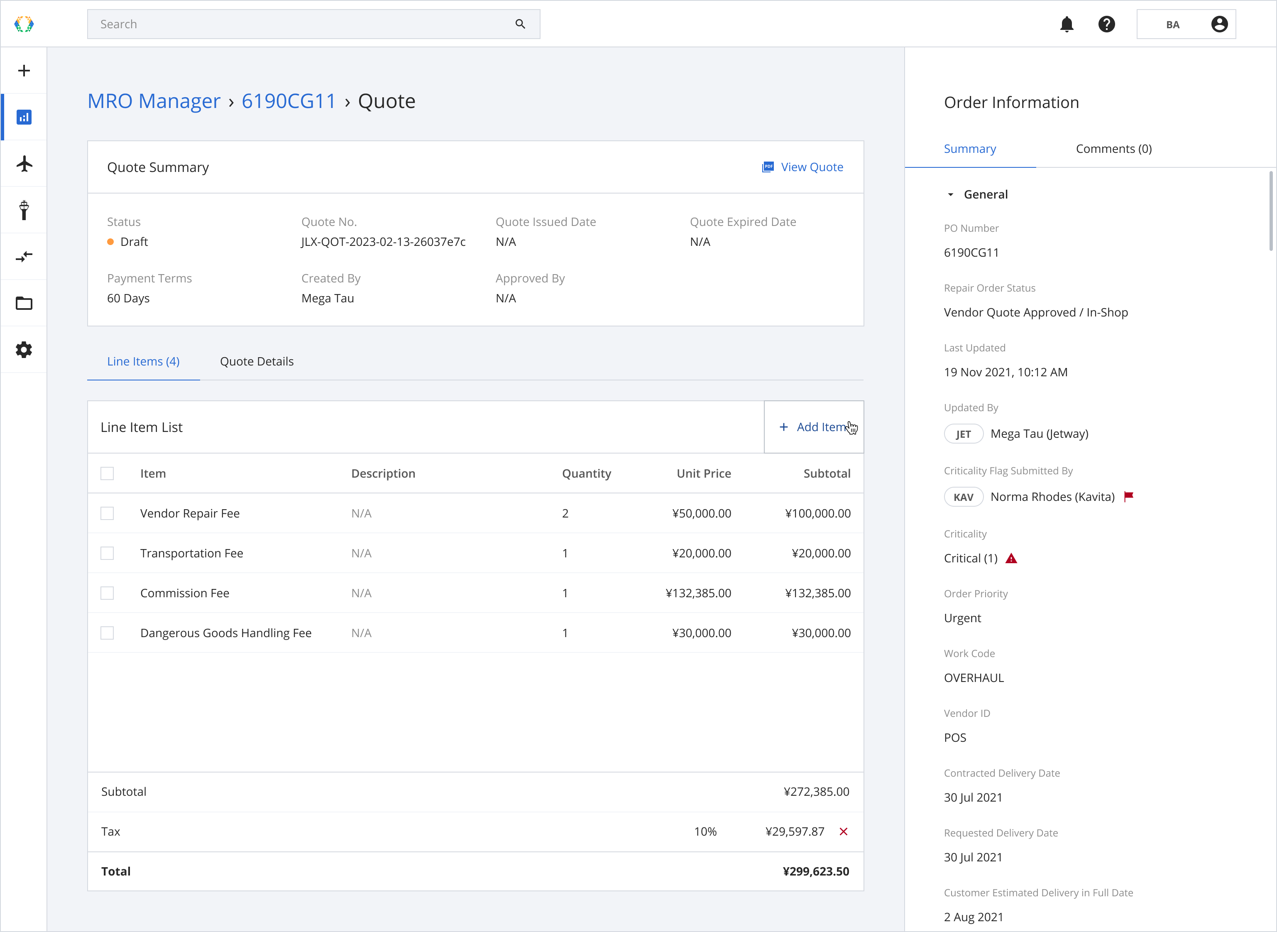Click Dangerous Goods Handling Fee item name
1277x932 pixels.
pos(226,633)
